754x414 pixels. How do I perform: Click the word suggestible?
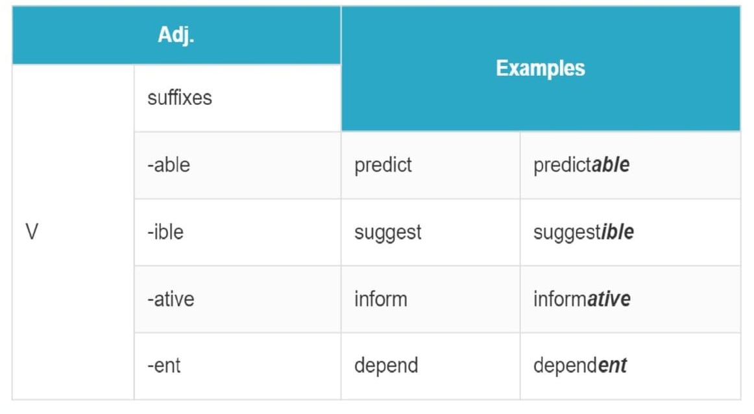(x=583, y=233)
